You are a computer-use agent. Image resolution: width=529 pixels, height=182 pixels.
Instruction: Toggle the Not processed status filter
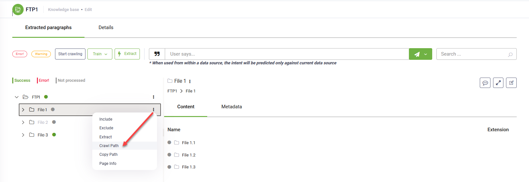[71, 80]
